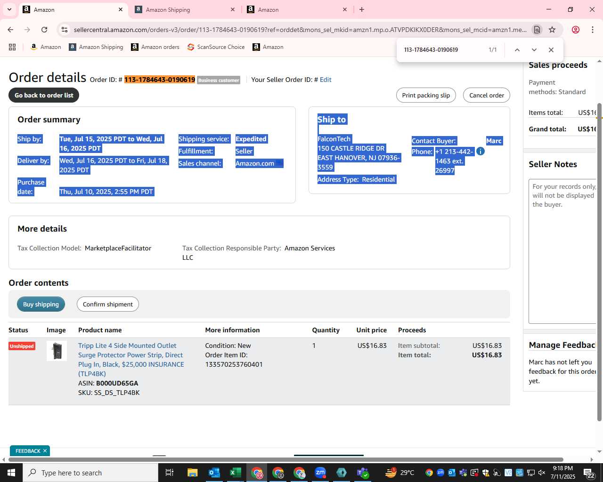Image resolution: width=603 pixels, height=482 pixels.
Task: Click in the Seller Notes text area
Action: [x=563, y=251]
